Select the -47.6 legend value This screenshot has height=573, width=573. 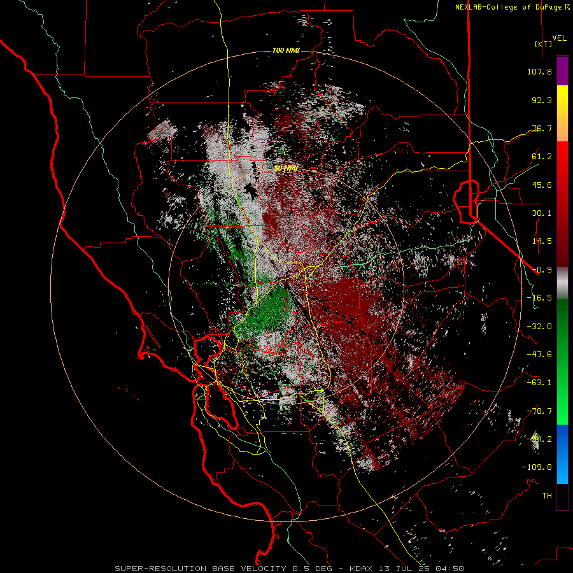click(539, 354)
